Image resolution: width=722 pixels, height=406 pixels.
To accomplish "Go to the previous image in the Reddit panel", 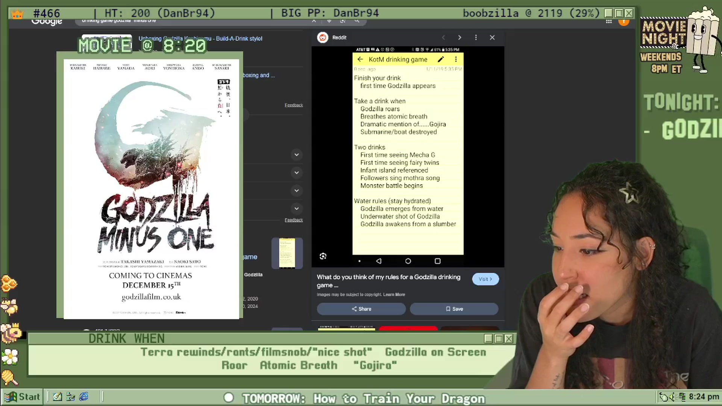I will [x=443, y=38].
